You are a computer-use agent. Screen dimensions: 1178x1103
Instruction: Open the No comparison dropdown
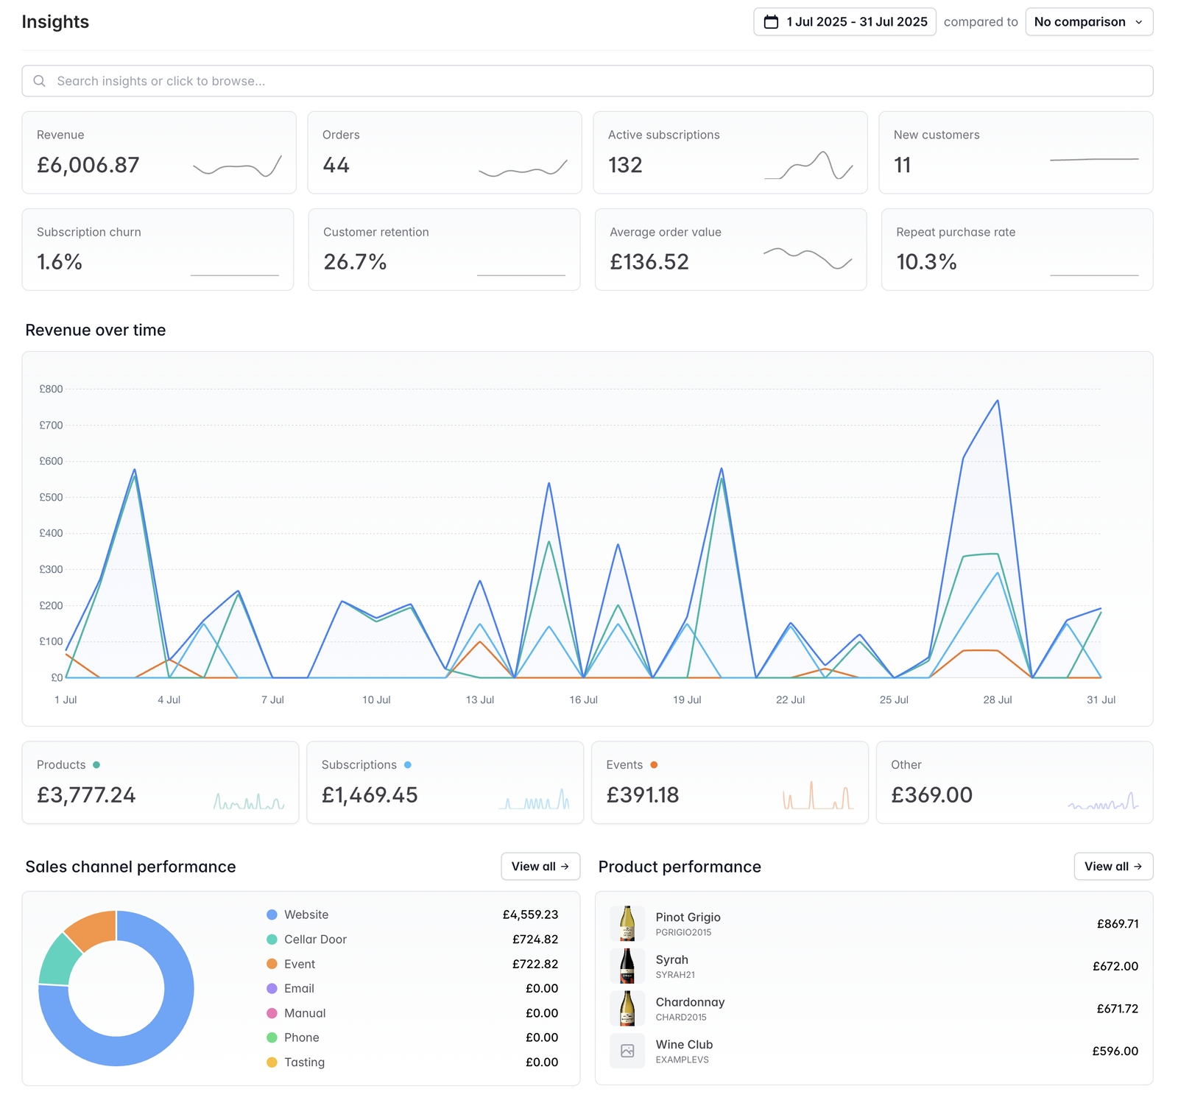(1088, 22)
